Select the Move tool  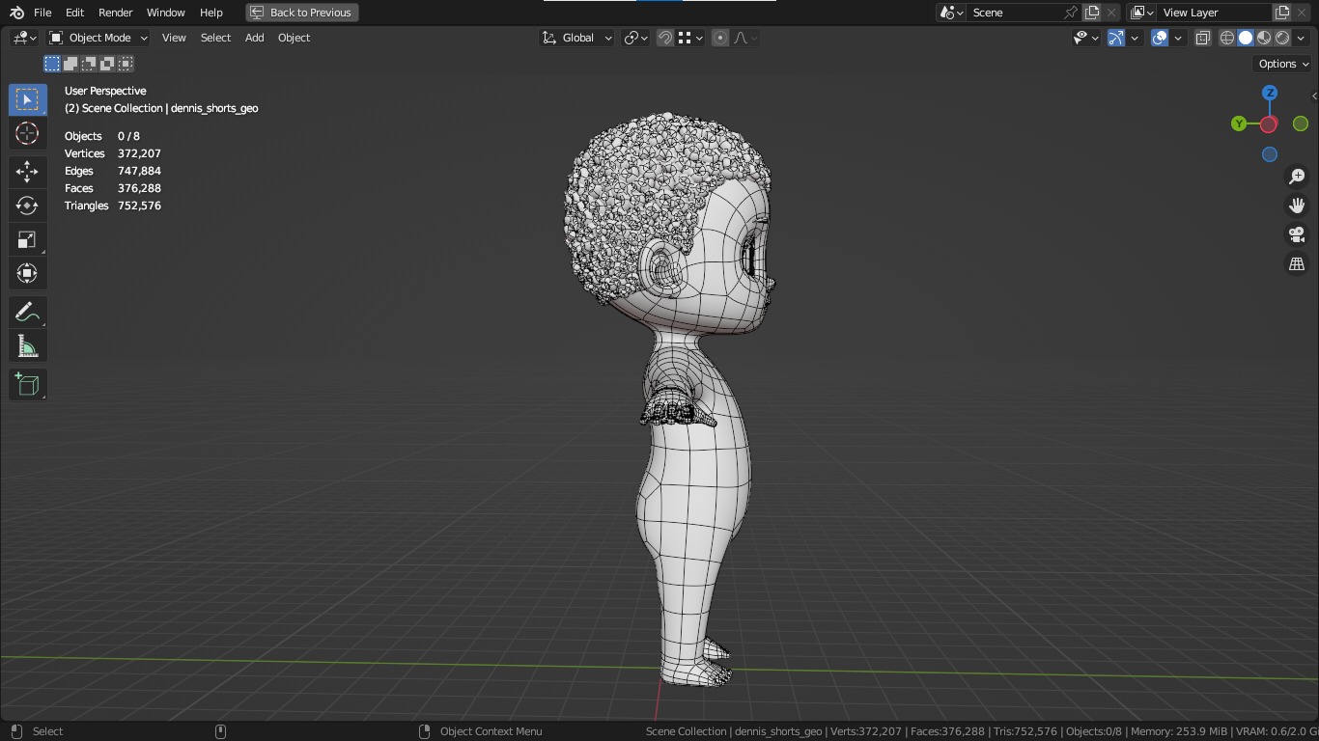[x=27, y=172]
